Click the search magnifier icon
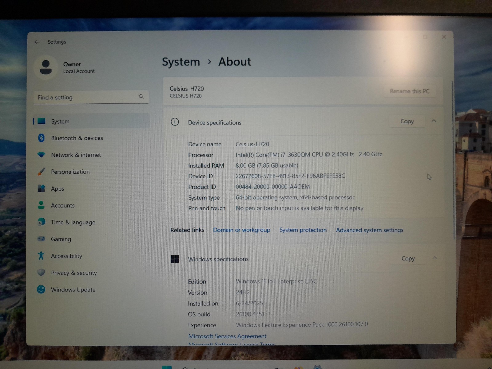Image resolution: width=492 pixels, height=369 pixels. point(141,97)
